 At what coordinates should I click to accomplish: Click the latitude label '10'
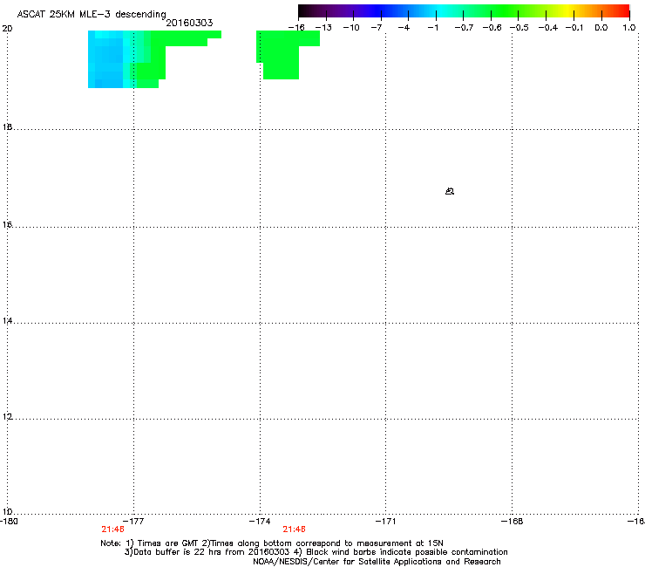(7, 511)
